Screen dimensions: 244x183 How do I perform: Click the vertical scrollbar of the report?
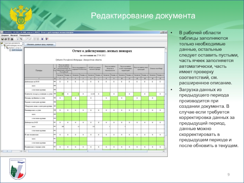166,91
